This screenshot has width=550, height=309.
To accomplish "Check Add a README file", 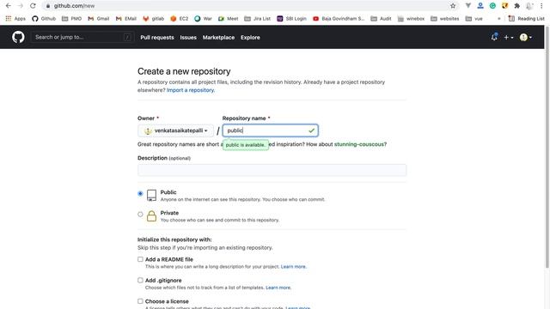I will 140,259.
